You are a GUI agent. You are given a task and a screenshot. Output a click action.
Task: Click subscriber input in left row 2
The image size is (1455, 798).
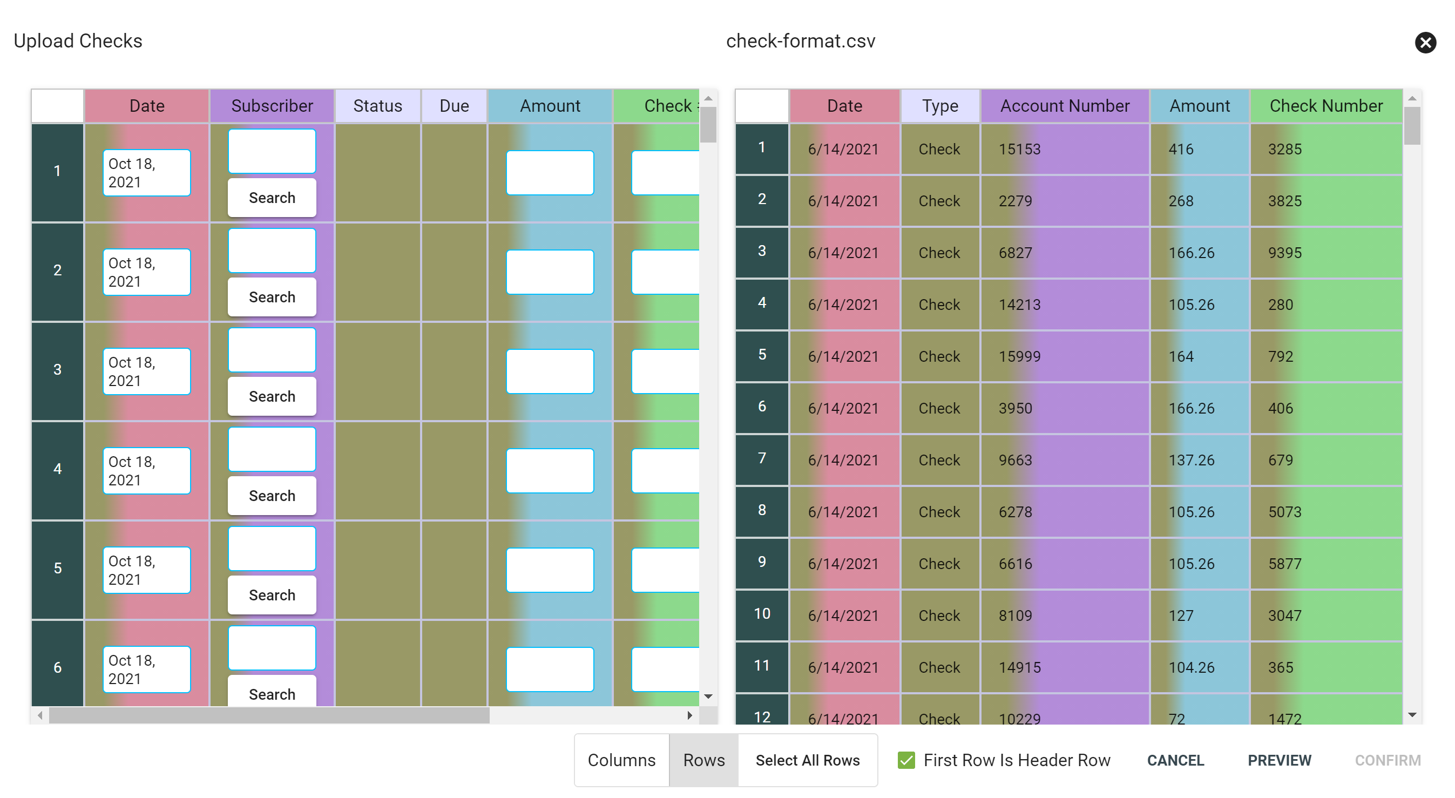[x=272, y=250]
